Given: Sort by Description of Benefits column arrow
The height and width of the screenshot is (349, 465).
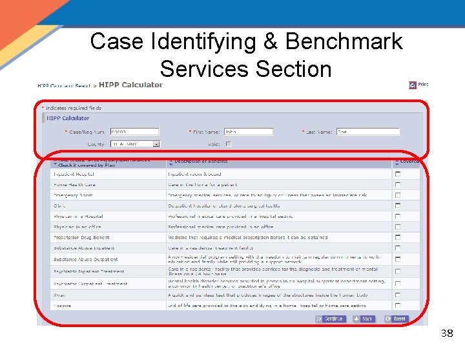Looking at the screenshot, I should 170,162.
